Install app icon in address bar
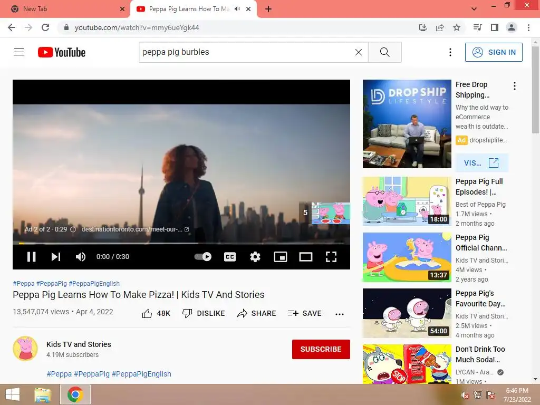This screenshot has height=405, width=540. click(422, 27)
